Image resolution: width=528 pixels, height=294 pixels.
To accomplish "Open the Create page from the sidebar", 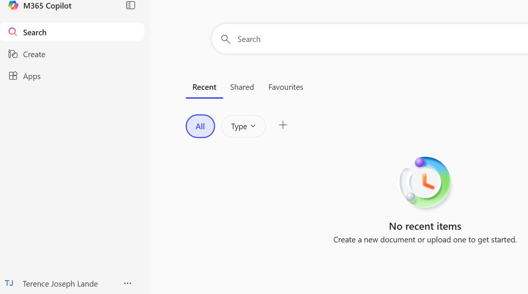I will tap(34, 55).
